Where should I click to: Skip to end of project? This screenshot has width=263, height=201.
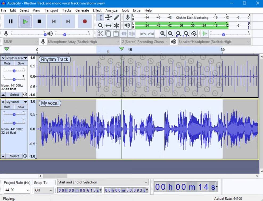pos(68,22)
